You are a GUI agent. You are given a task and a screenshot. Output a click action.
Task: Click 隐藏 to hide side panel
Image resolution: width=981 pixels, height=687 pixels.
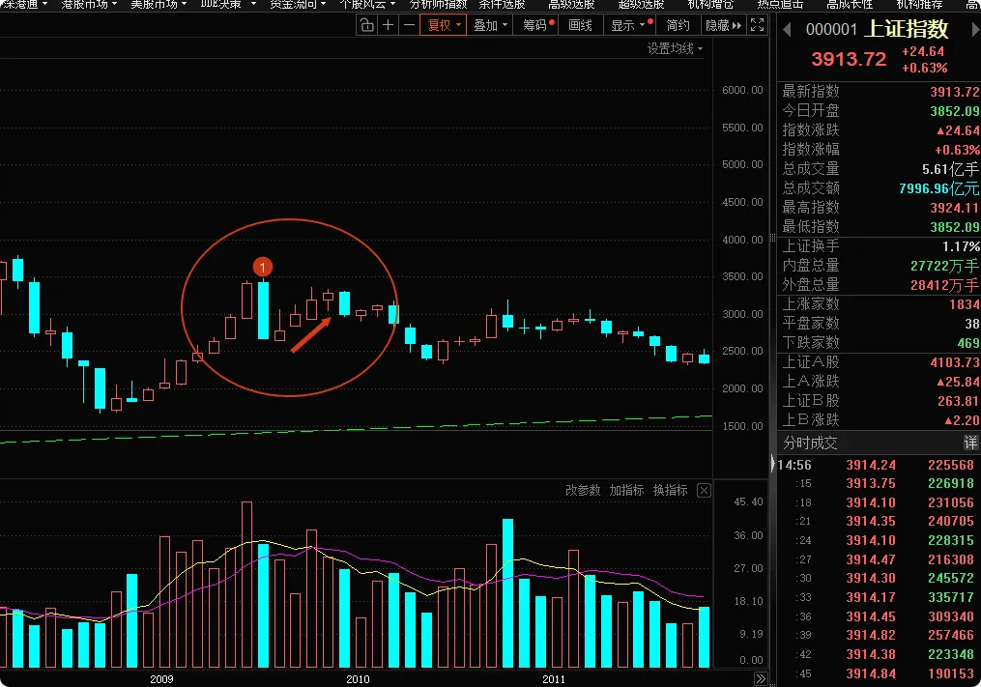coord(723,25)
